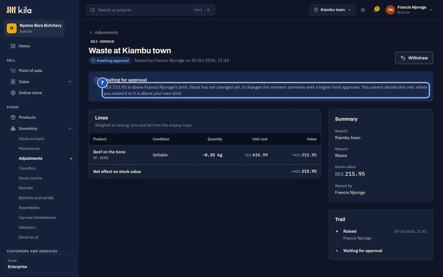443x277 pixels.
Task: Withdraw this adjustment
Action: coord(414,58)
